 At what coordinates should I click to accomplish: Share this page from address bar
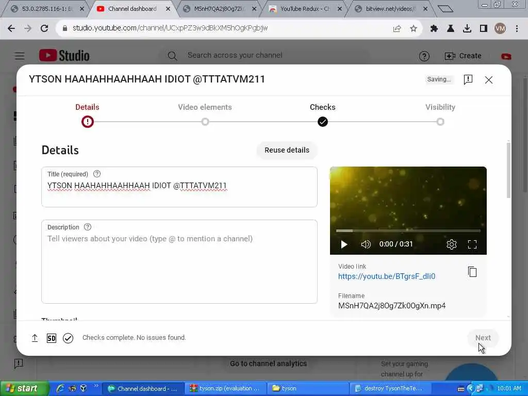[x=397, y=29]
